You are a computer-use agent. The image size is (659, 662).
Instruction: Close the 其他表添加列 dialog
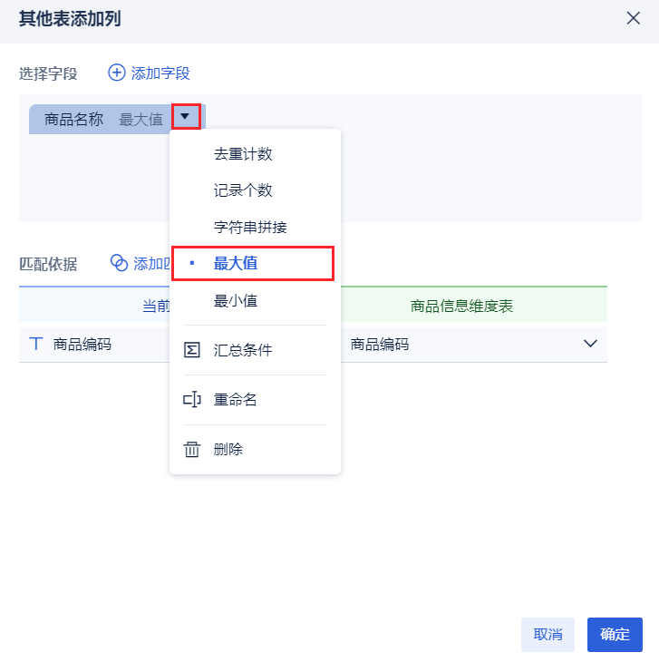[x=633, y=18]
